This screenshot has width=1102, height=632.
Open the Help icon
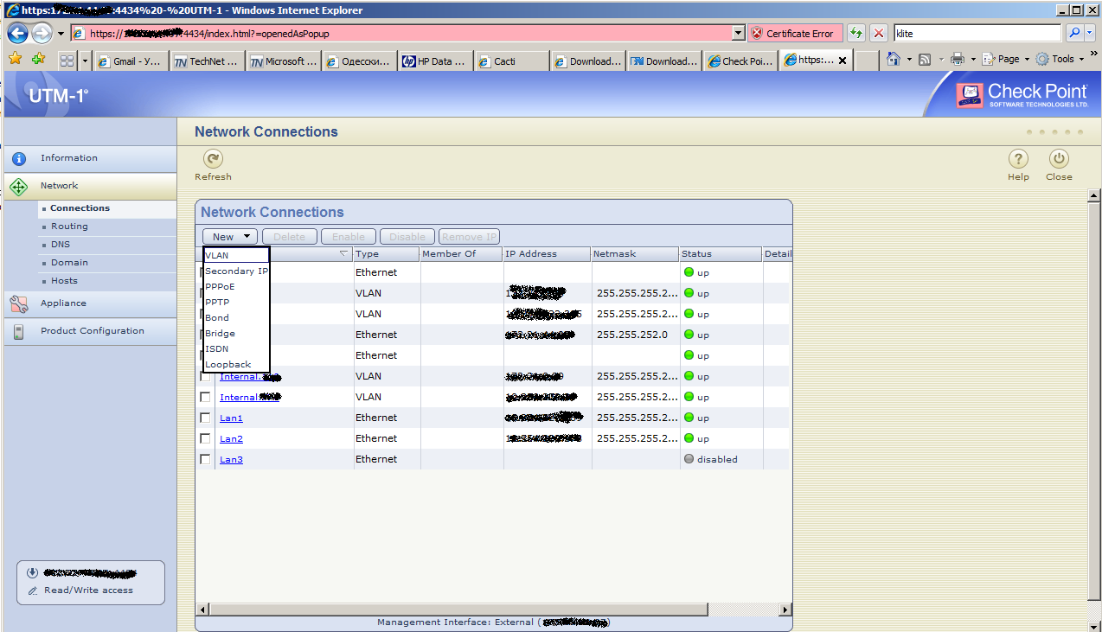point(1018,159)
